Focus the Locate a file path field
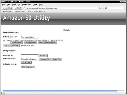Screen dimensions: 127x95 pyautogui.click(x=29, y=56)
